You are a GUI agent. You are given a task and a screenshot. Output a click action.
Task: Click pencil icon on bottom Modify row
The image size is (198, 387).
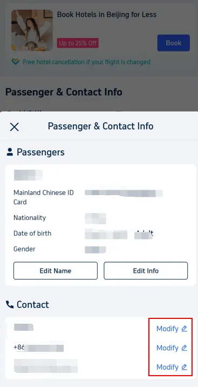coord(184,367)
